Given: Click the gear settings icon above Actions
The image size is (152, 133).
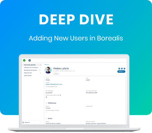Looking at the screenshot, I should 124,68.
